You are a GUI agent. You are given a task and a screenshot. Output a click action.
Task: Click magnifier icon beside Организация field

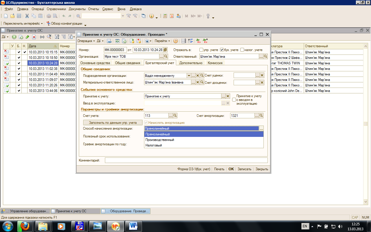[x=166, y=56]
